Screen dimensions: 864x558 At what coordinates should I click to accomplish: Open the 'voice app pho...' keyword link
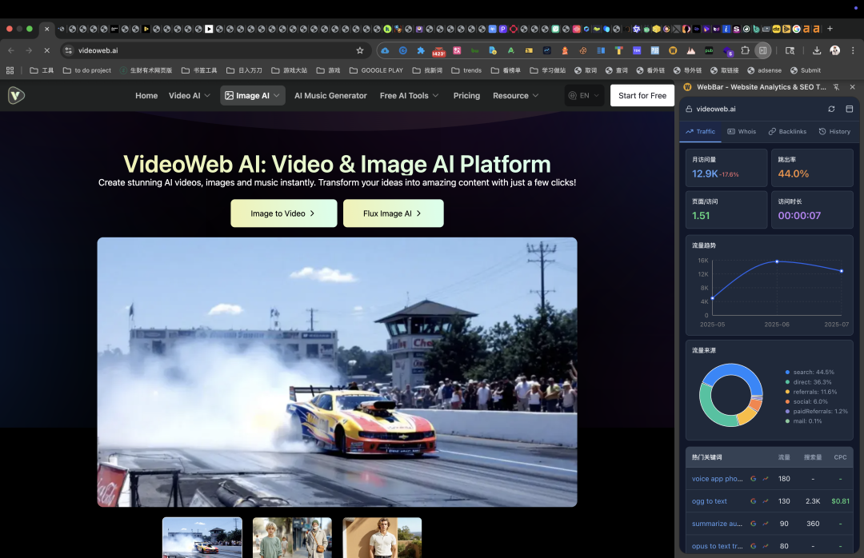coord(718,479)
